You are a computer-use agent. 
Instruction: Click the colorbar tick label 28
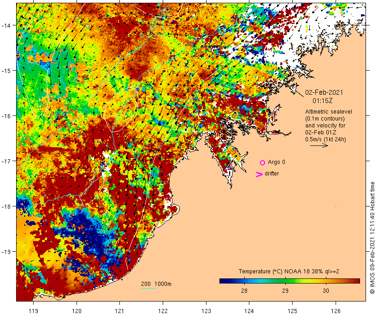[244, 290]
